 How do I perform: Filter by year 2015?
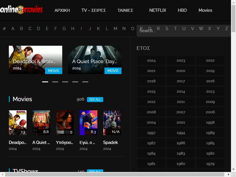click(151, 91)
